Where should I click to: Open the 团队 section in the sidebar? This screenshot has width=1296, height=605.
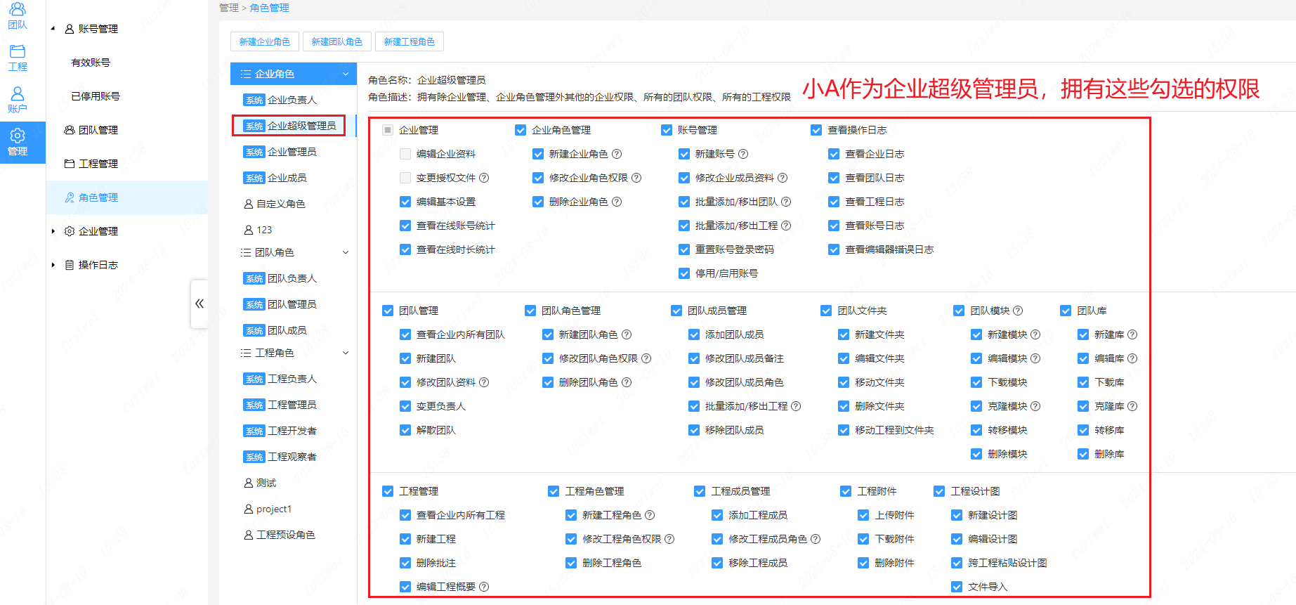[x=18, y=15]
